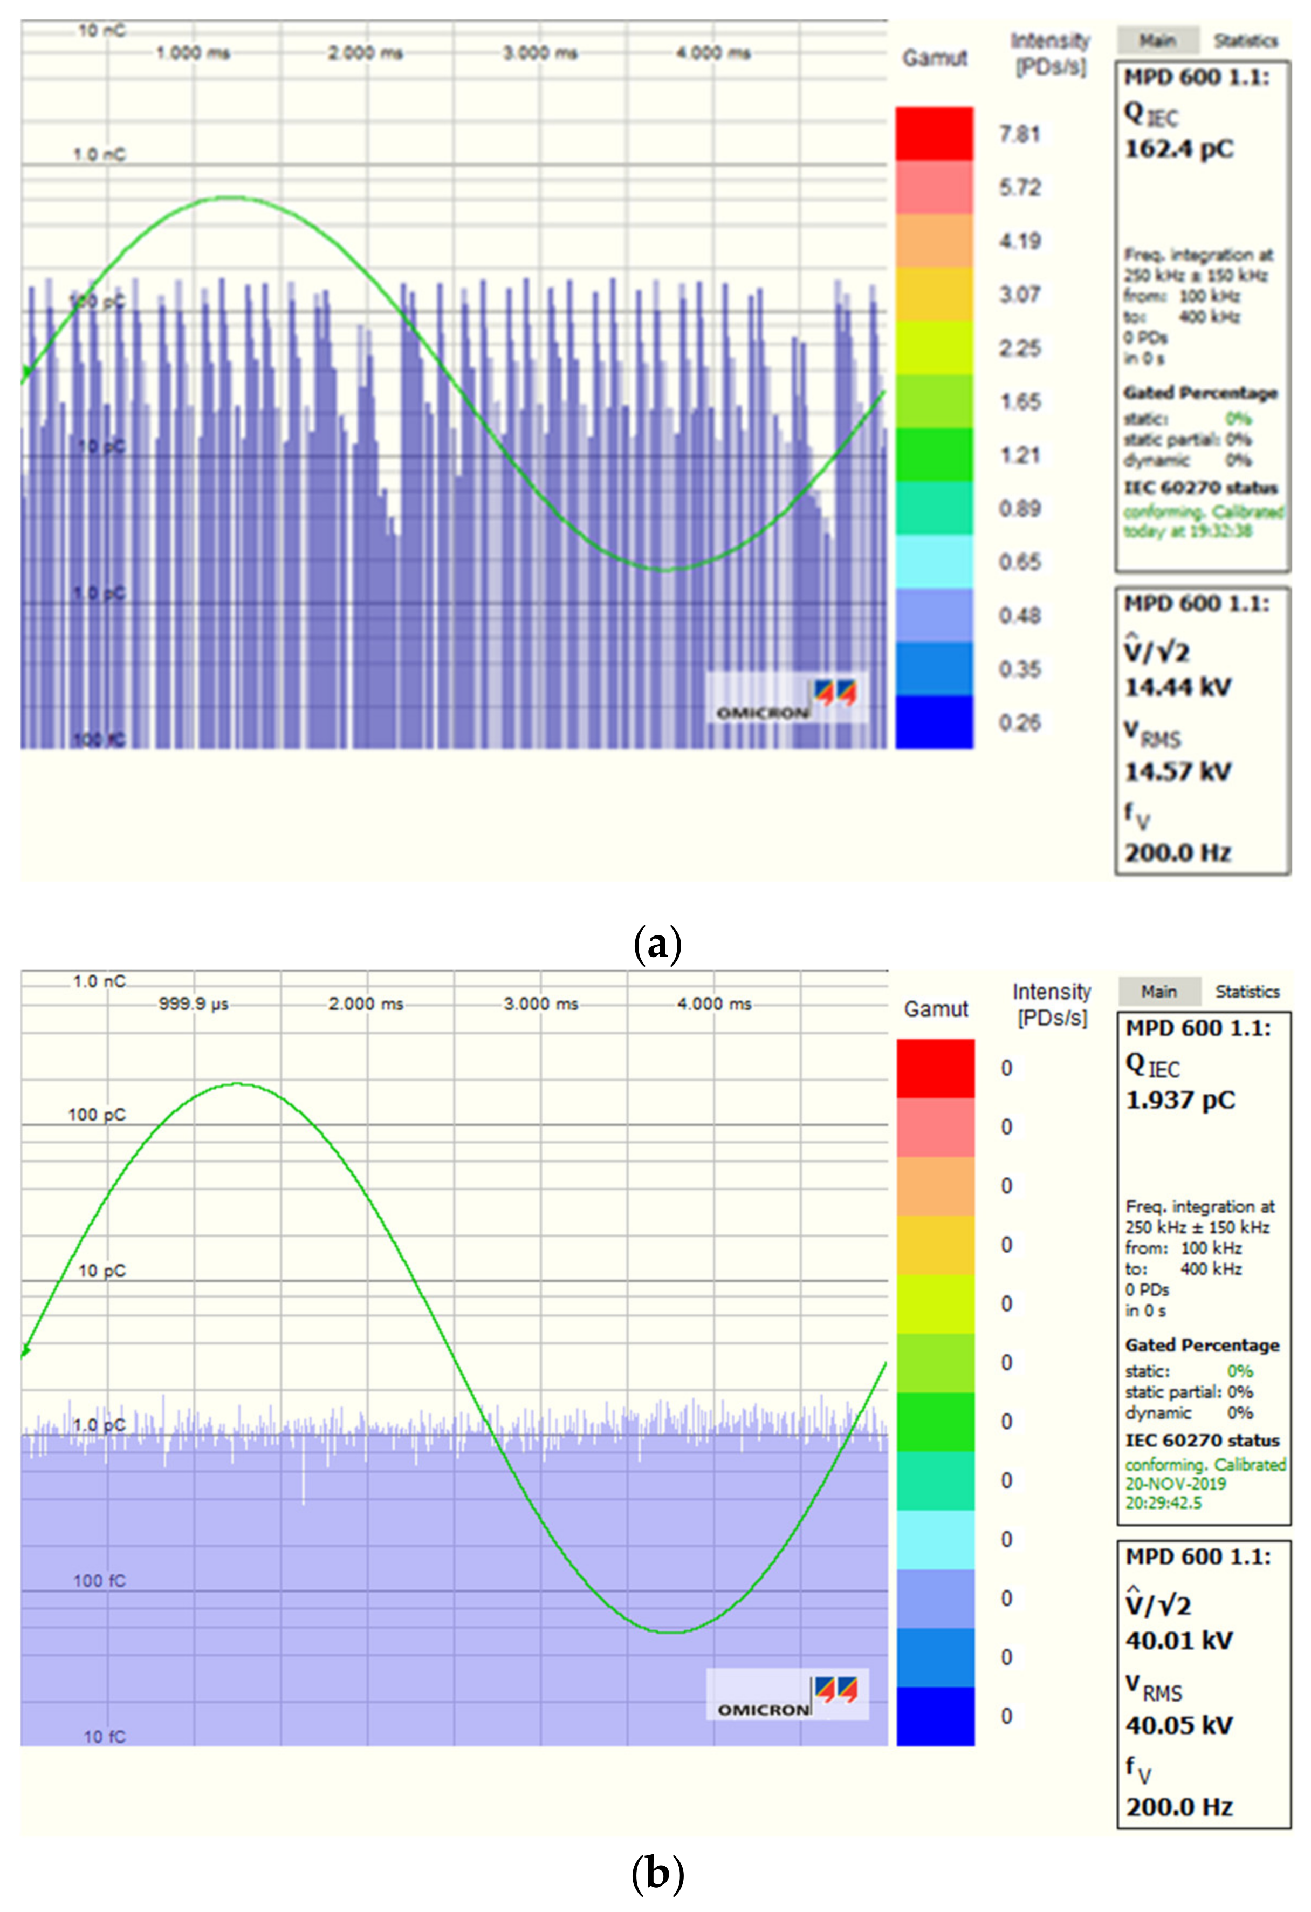Screen dimensions: 1311x1912
Task: Open the Main tab in bottom panel
Action: [x=1159, y=992]
